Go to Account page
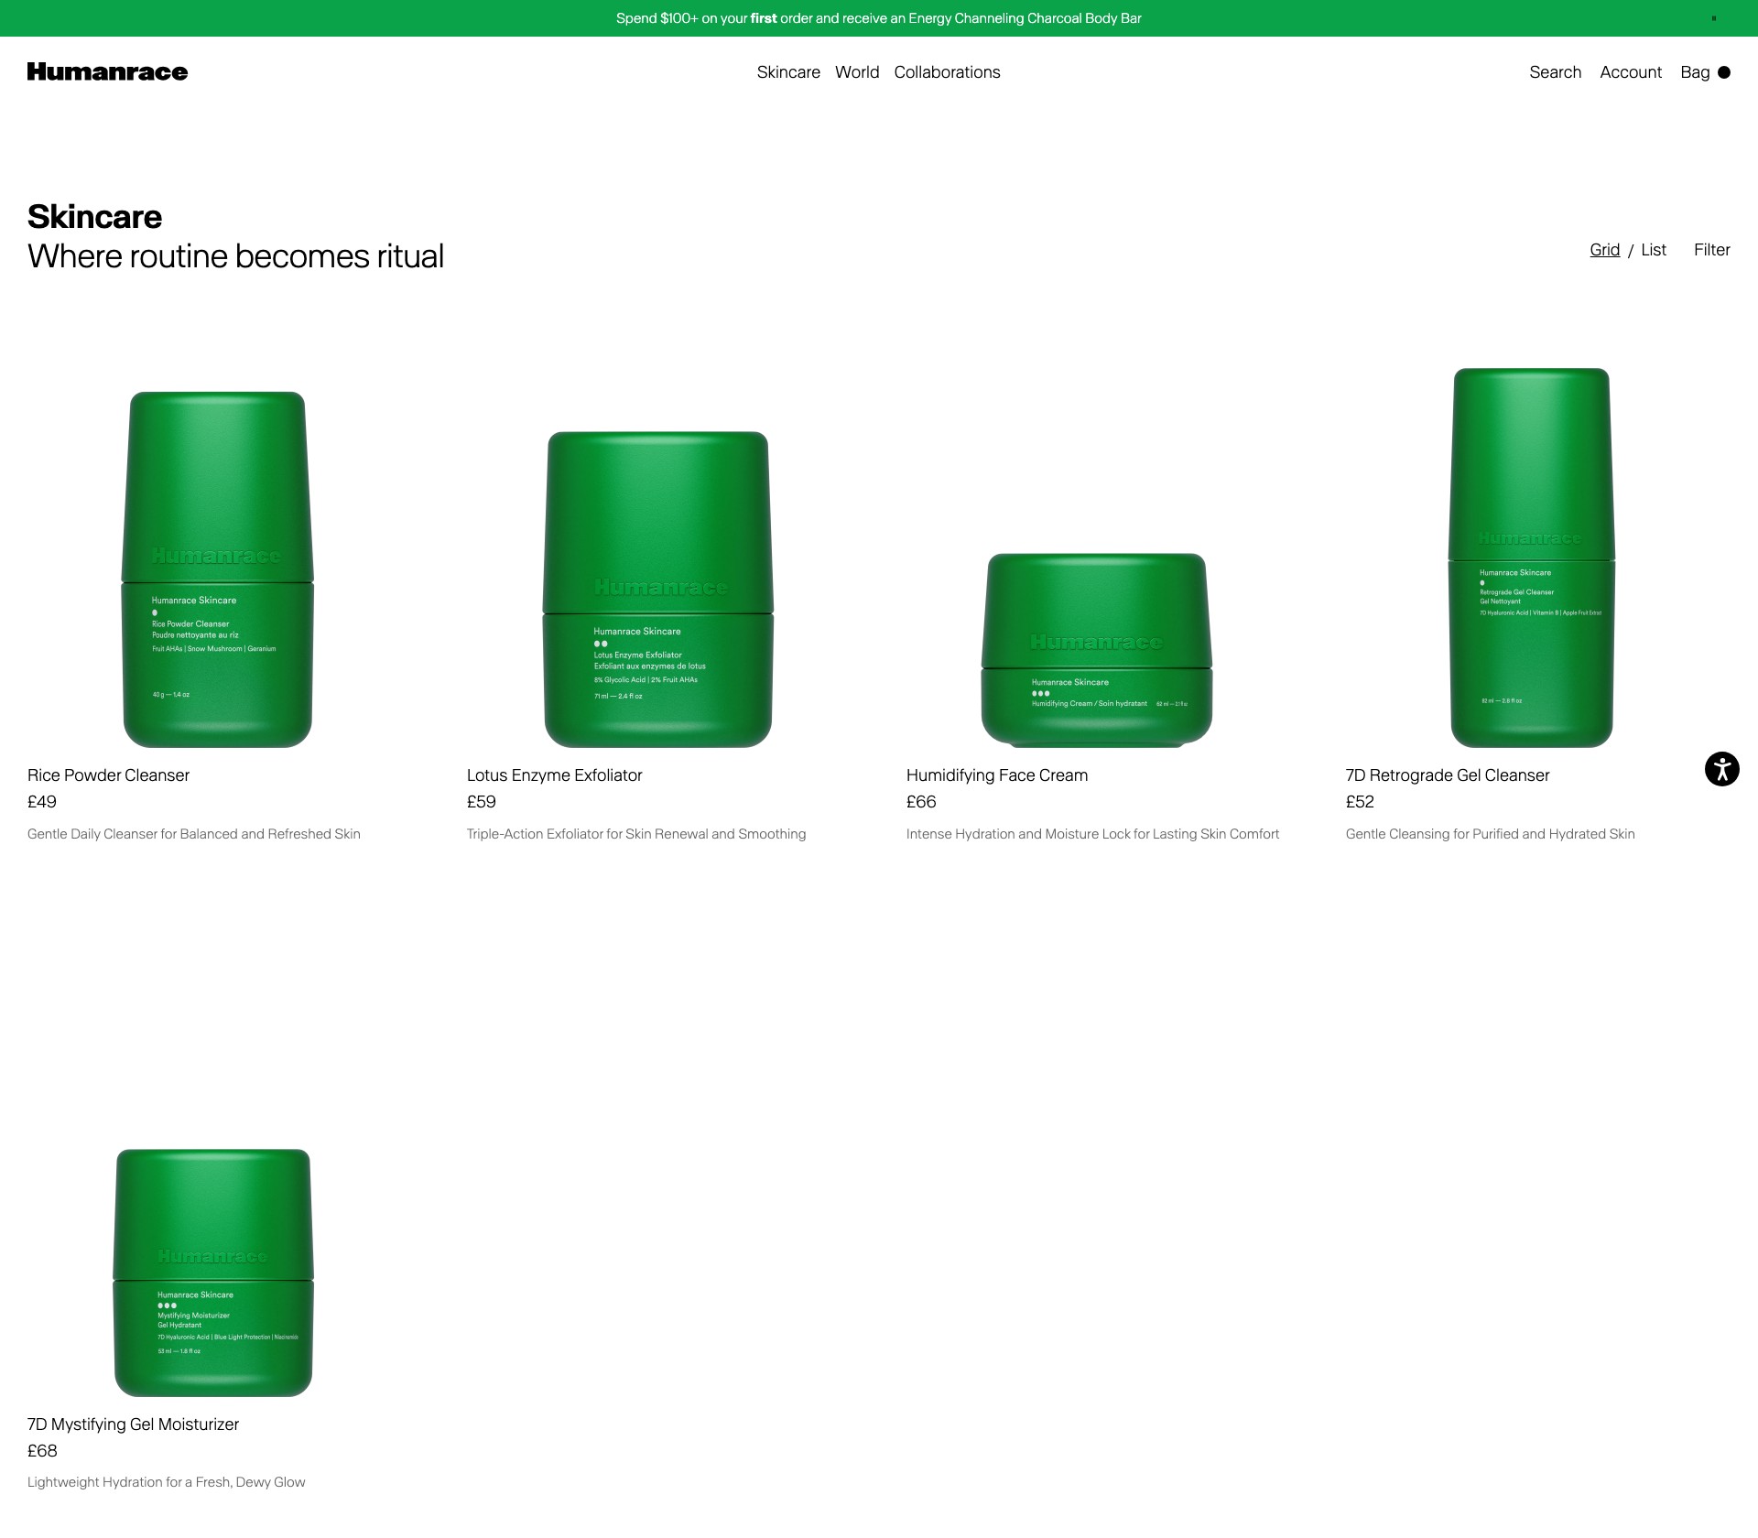The height and width of the screenshot is (1538, 1758). [1631, 72]
